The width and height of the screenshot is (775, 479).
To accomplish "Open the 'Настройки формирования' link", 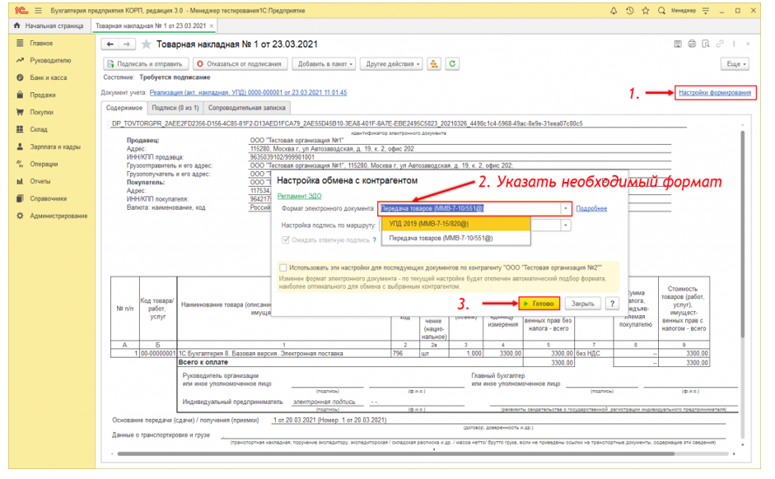I will coord(715,92).
